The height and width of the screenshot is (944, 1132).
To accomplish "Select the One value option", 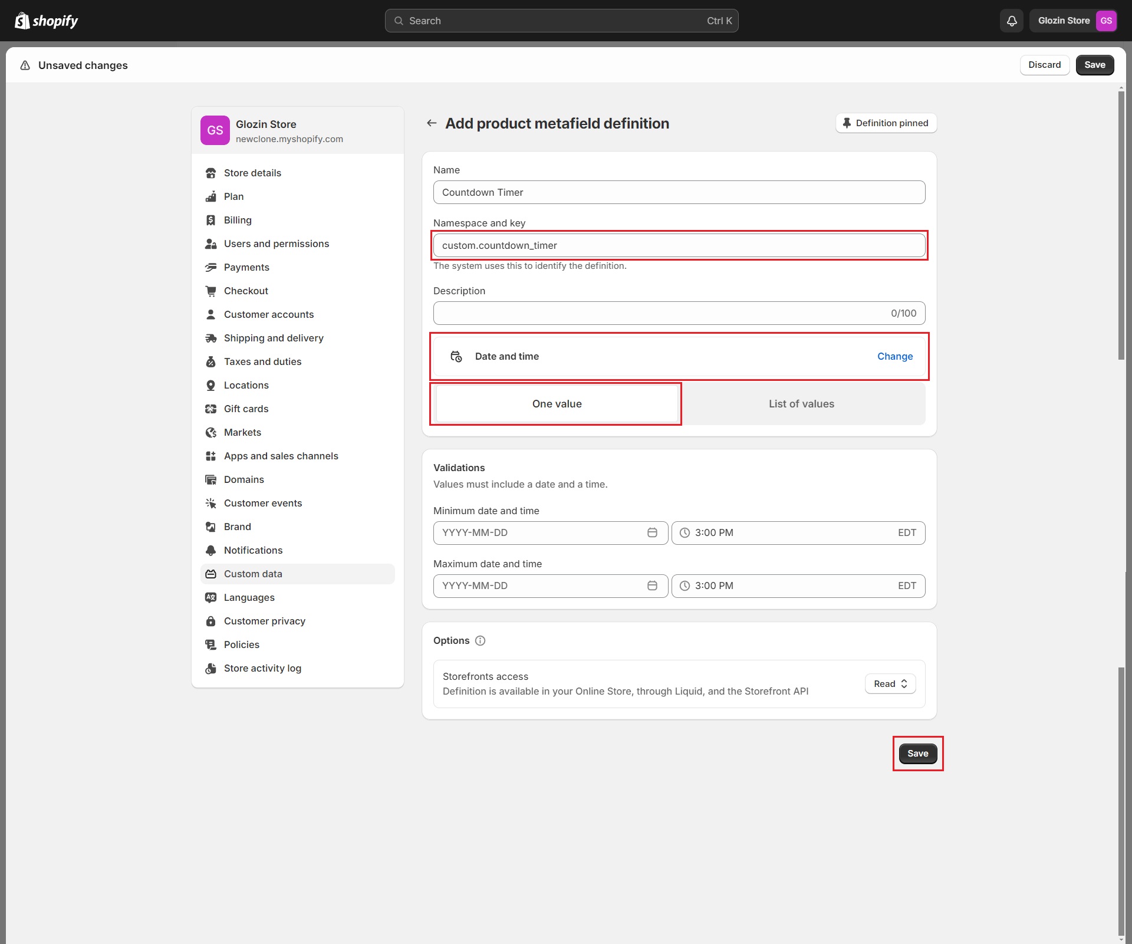I will coord(557,404).
